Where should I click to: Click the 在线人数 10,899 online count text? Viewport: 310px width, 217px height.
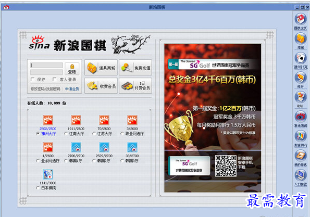pos(47,103)
